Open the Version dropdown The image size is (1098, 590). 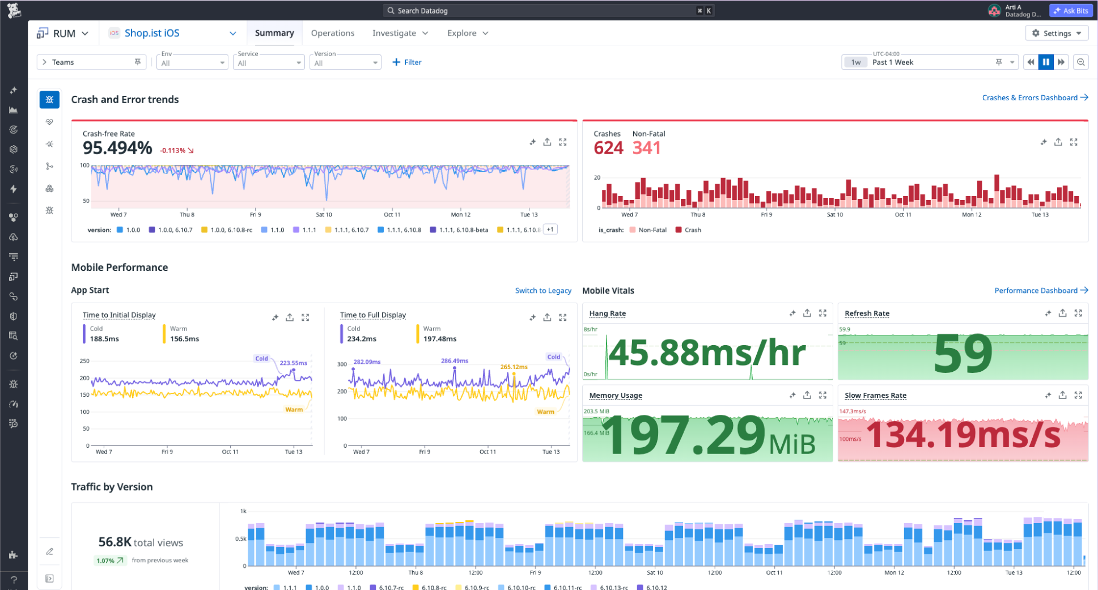(345, 62)
